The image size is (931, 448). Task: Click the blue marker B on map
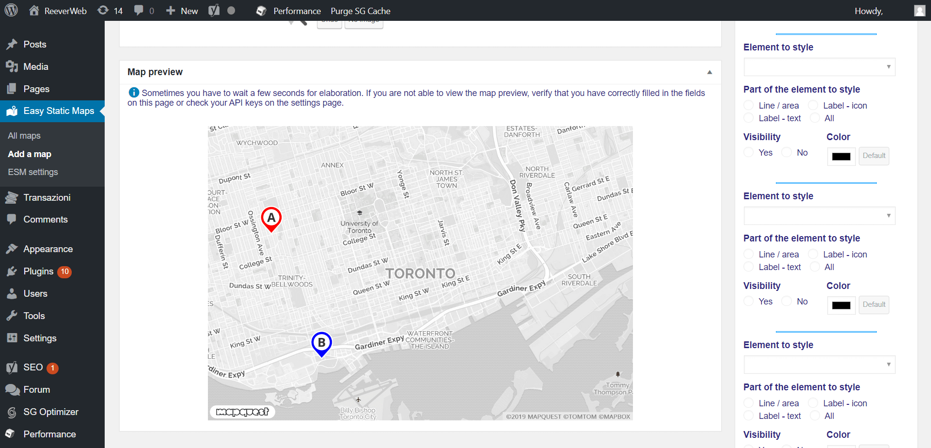(x=321, y=344)
